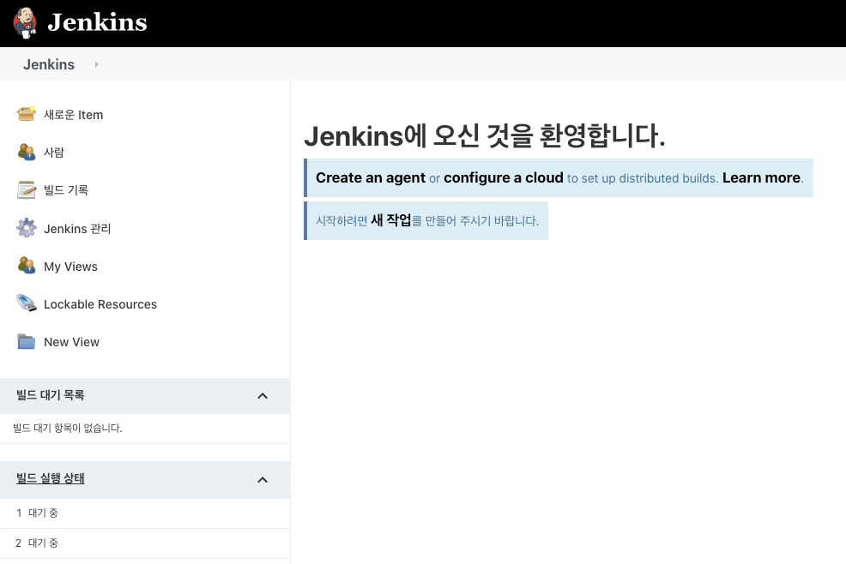Screen dimensions: 846x564
Task: Collapse the 빌드 실행 상태 panel chevron
Action: pos(263,480)
